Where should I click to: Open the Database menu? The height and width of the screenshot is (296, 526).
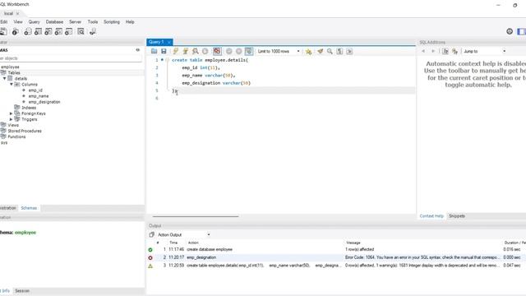(x=54, y=22)
